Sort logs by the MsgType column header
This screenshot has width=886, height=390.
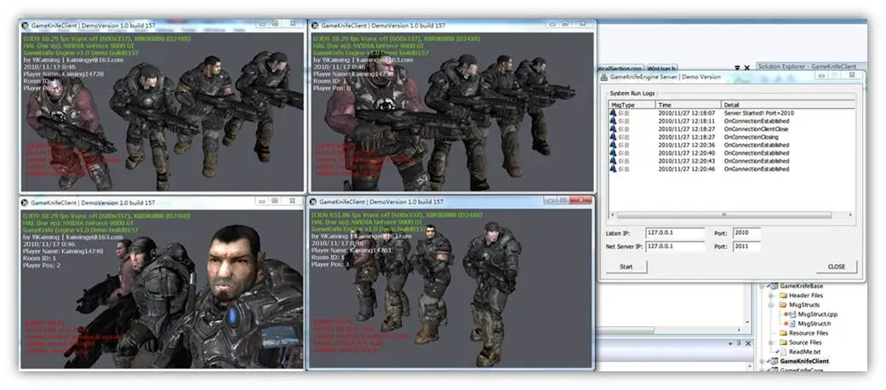pyautogui.click(x=632, y=105)
